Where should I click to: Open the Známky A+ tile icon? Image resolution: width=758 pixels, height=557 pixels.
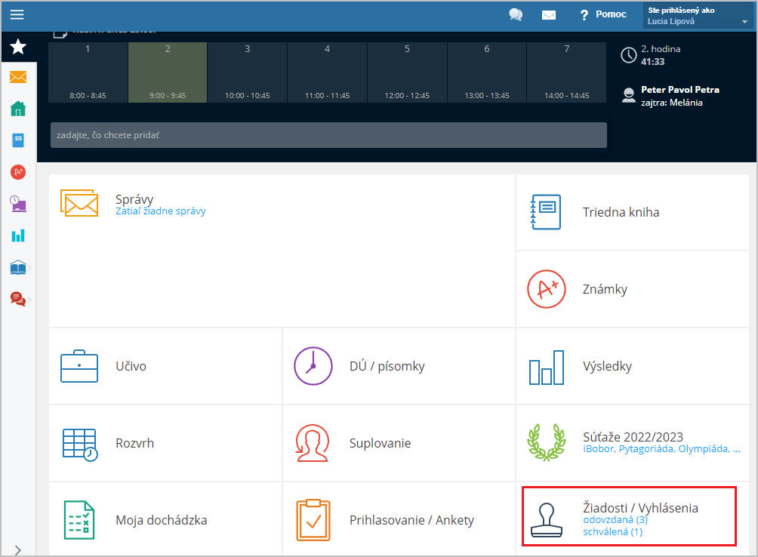pos(547,289)
